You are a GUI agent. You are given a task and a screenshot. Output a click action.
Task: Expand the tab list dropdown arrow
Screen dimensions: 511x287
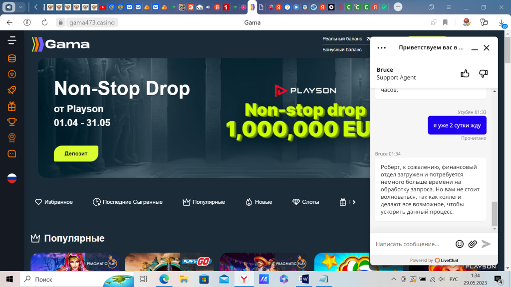(20, 7)
